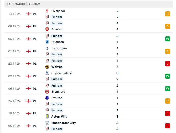Image resolution: width=176 pixels, height=133 pixels.
Task: Click the Liverpool club crest icon
Action: click(47, 11)
